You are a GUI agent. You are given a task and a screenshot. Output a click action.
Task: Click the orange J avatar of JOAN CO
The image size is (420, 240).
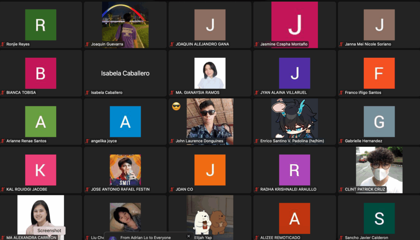(210, 170)
